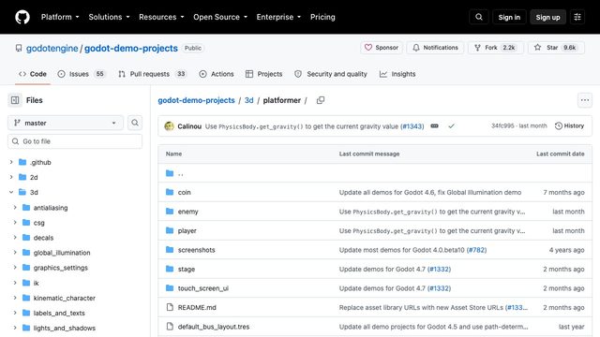Copy the platformer path to clipboard

pos(321,100)
